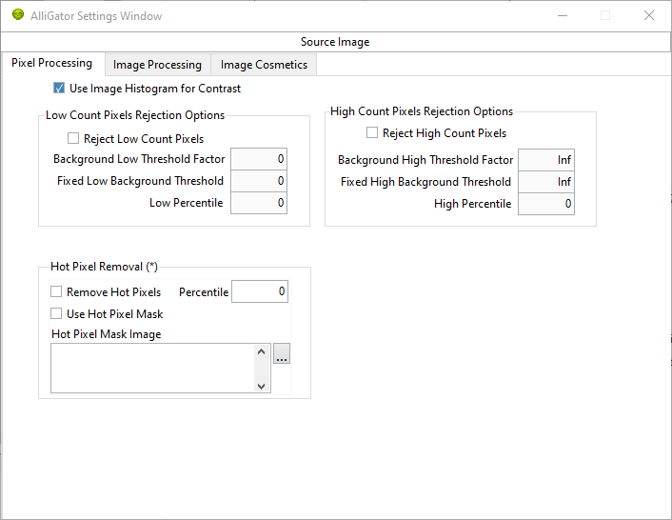Screen dimensions: 672x520
Task: Click the up arrow in Hot Pixel Mask Image scrollbar
Action: click(261, 352)
